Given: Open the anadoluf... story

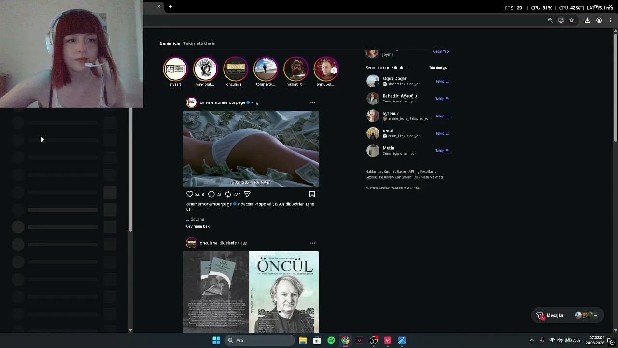Looking at the screenshot, I should tap(205, 70).
